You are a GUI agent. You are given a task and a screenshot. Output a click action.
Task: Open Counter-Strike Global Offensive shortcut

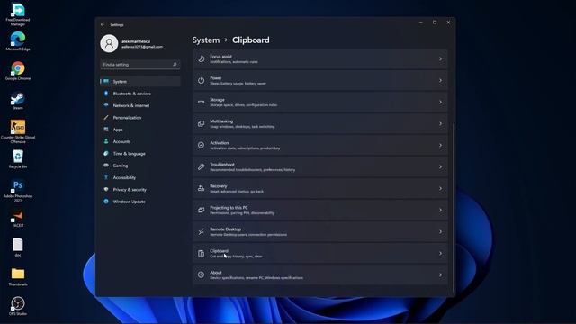18,131
